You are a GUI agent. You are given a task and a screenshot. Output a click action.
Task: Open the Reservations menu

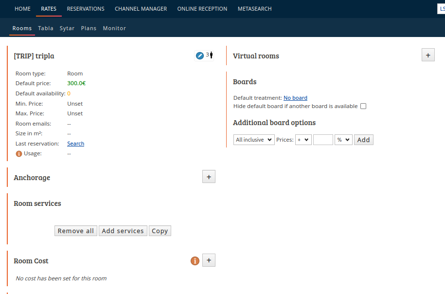coord(86,9)
